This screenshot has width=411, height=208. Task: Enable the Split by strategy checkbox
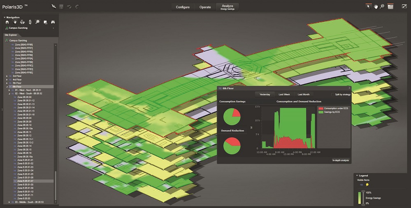333,94
